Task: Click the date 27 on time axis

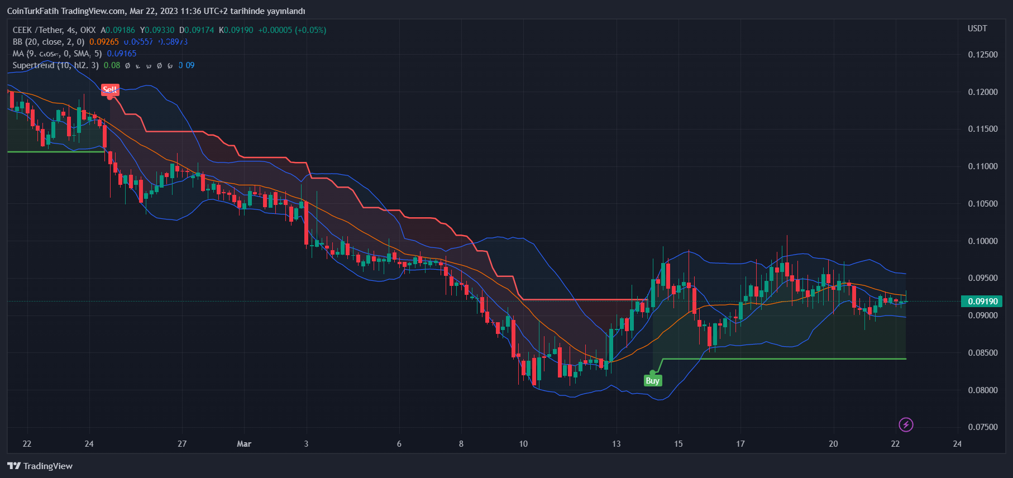Action: 182,444
